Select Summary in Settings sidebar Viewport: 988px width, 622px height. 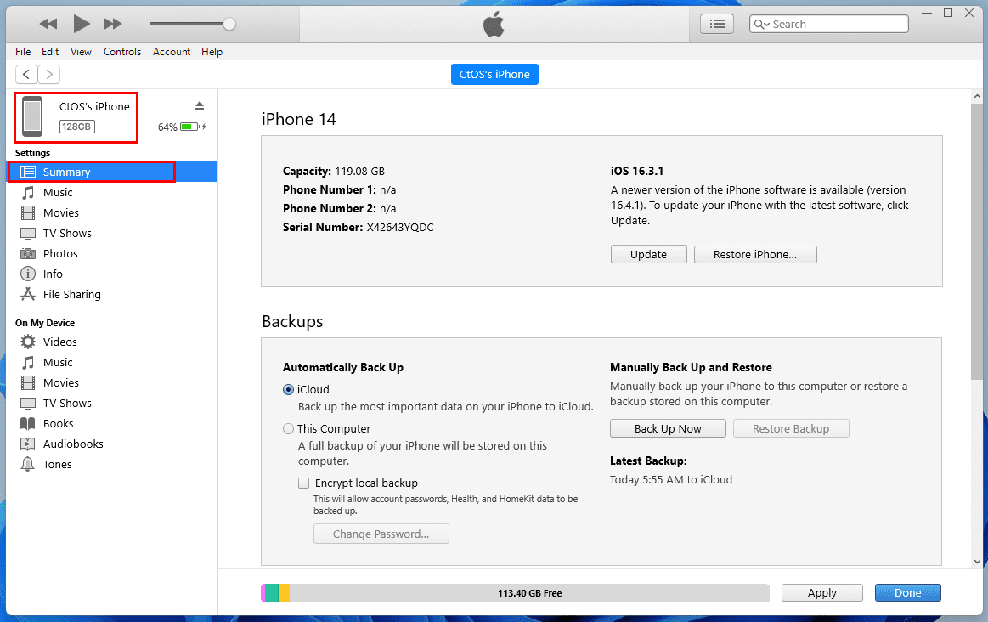[112, 172]
